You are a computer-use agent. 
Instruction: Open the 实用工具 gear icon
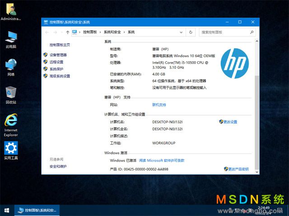tap(11, 151)
